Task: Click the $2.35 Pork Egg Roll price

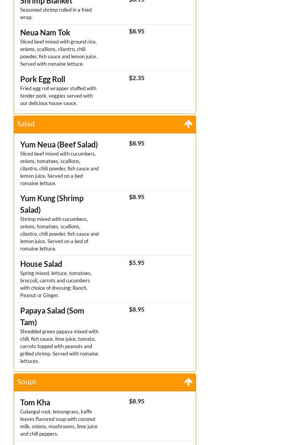Action: (137, 78)
